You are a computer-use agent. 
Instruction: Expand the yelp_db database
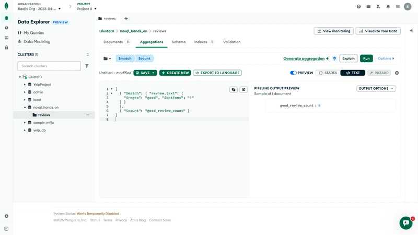pyautogui.click(x=25, y=130)
